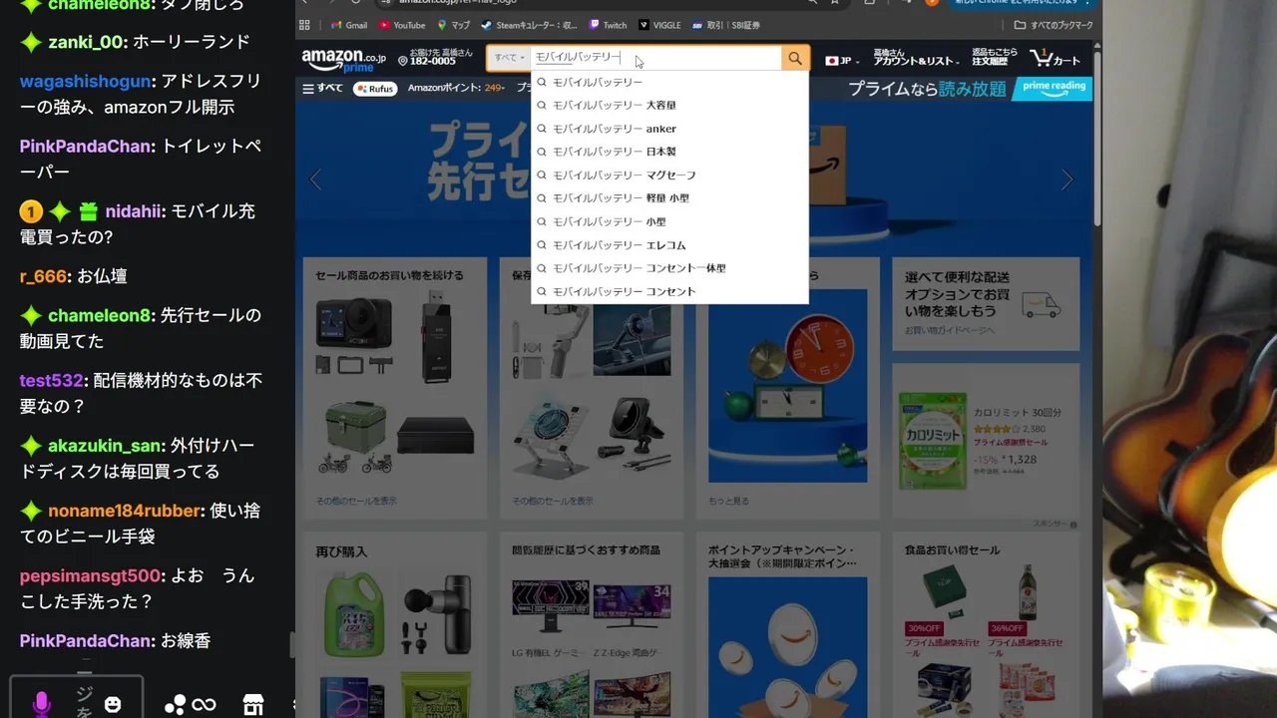Select the first plain モバイルバッテリー suggestion
The image size is (1277, 718).
pyautogui.click(x=669, y=82)
